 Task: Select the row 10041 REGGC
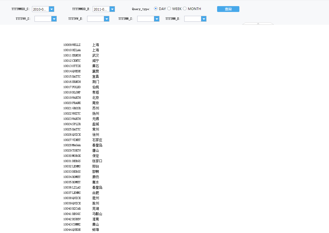(83, 214)
